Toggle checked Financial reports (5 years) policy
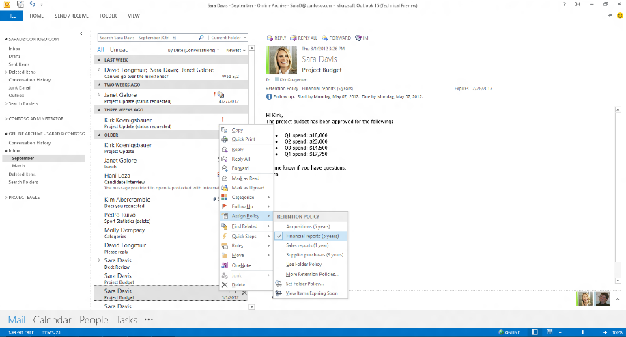Screen dimensions: 626x337 [311, 236]
